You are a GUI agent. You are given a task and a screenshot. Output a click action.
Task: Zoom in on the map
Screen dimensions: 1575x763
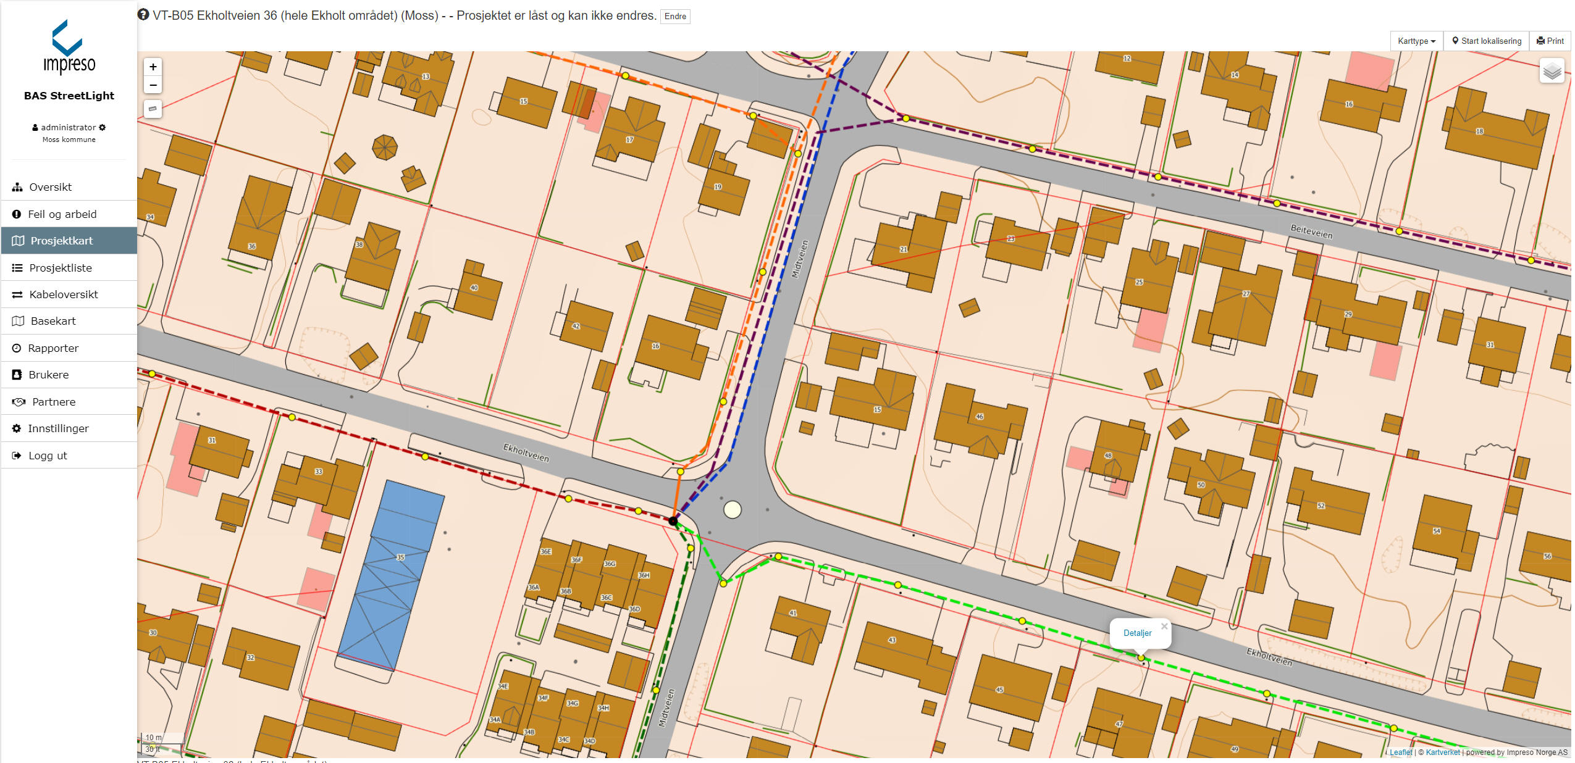[153, 67]
